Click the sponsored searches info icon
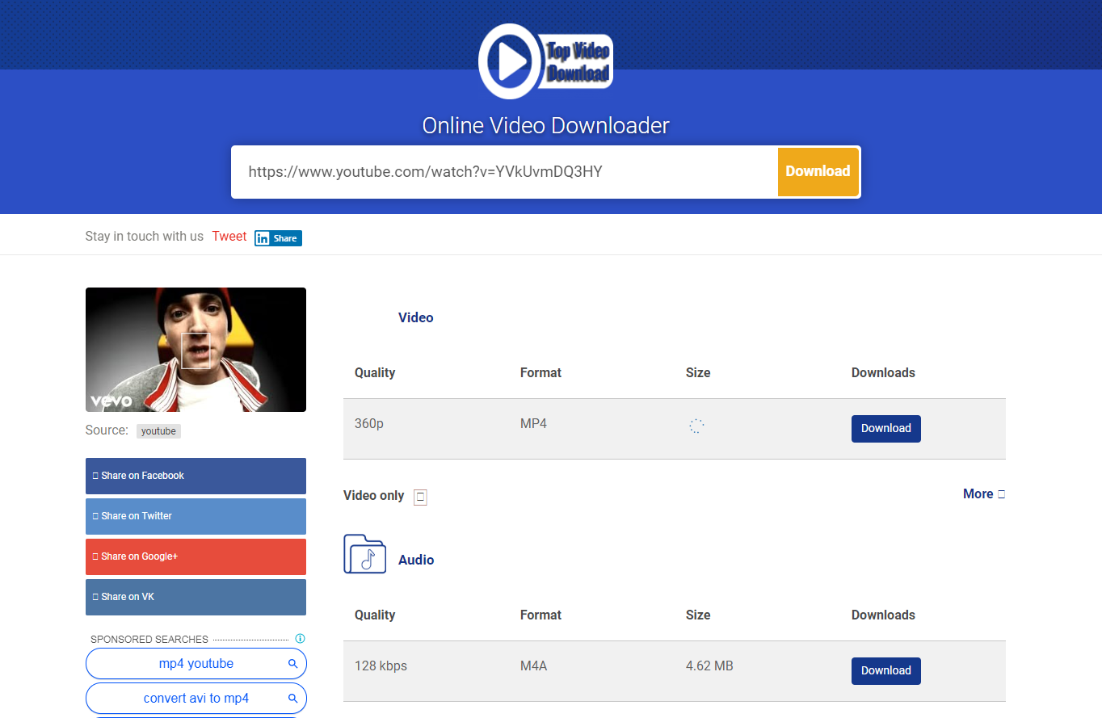Image resolution: width=1102 pixels, height=718 pixels. point(300,638)
